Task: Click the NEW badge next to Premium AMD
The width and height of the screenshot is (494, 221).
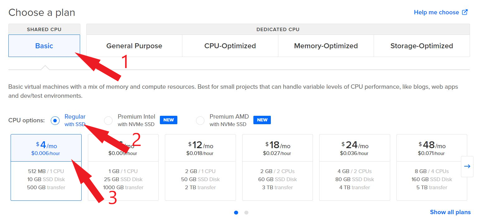Action: (x=262, y=120)
